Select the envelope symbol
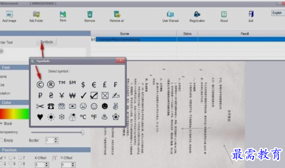Viewport: 285px width, 168px height. 73,106
